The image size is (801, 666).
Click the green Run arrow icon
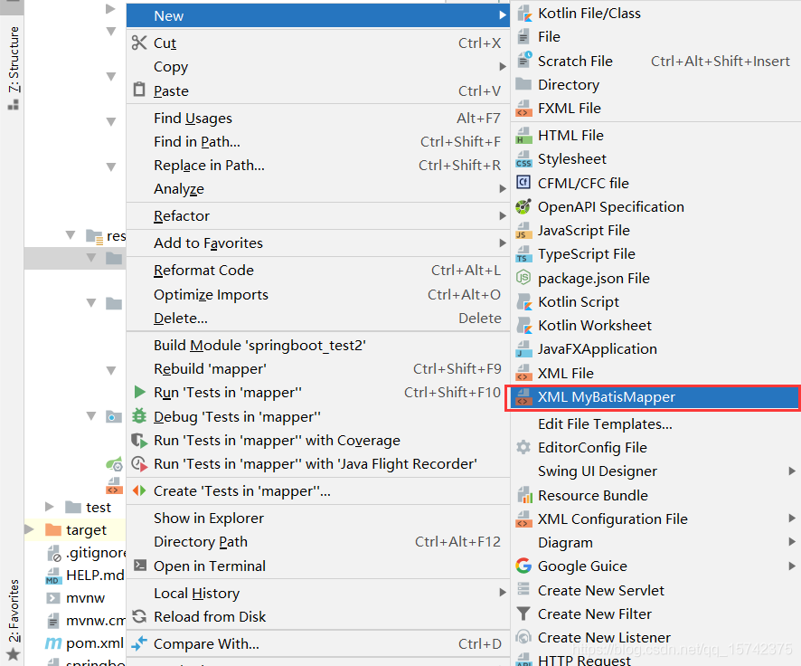(139, 392)
